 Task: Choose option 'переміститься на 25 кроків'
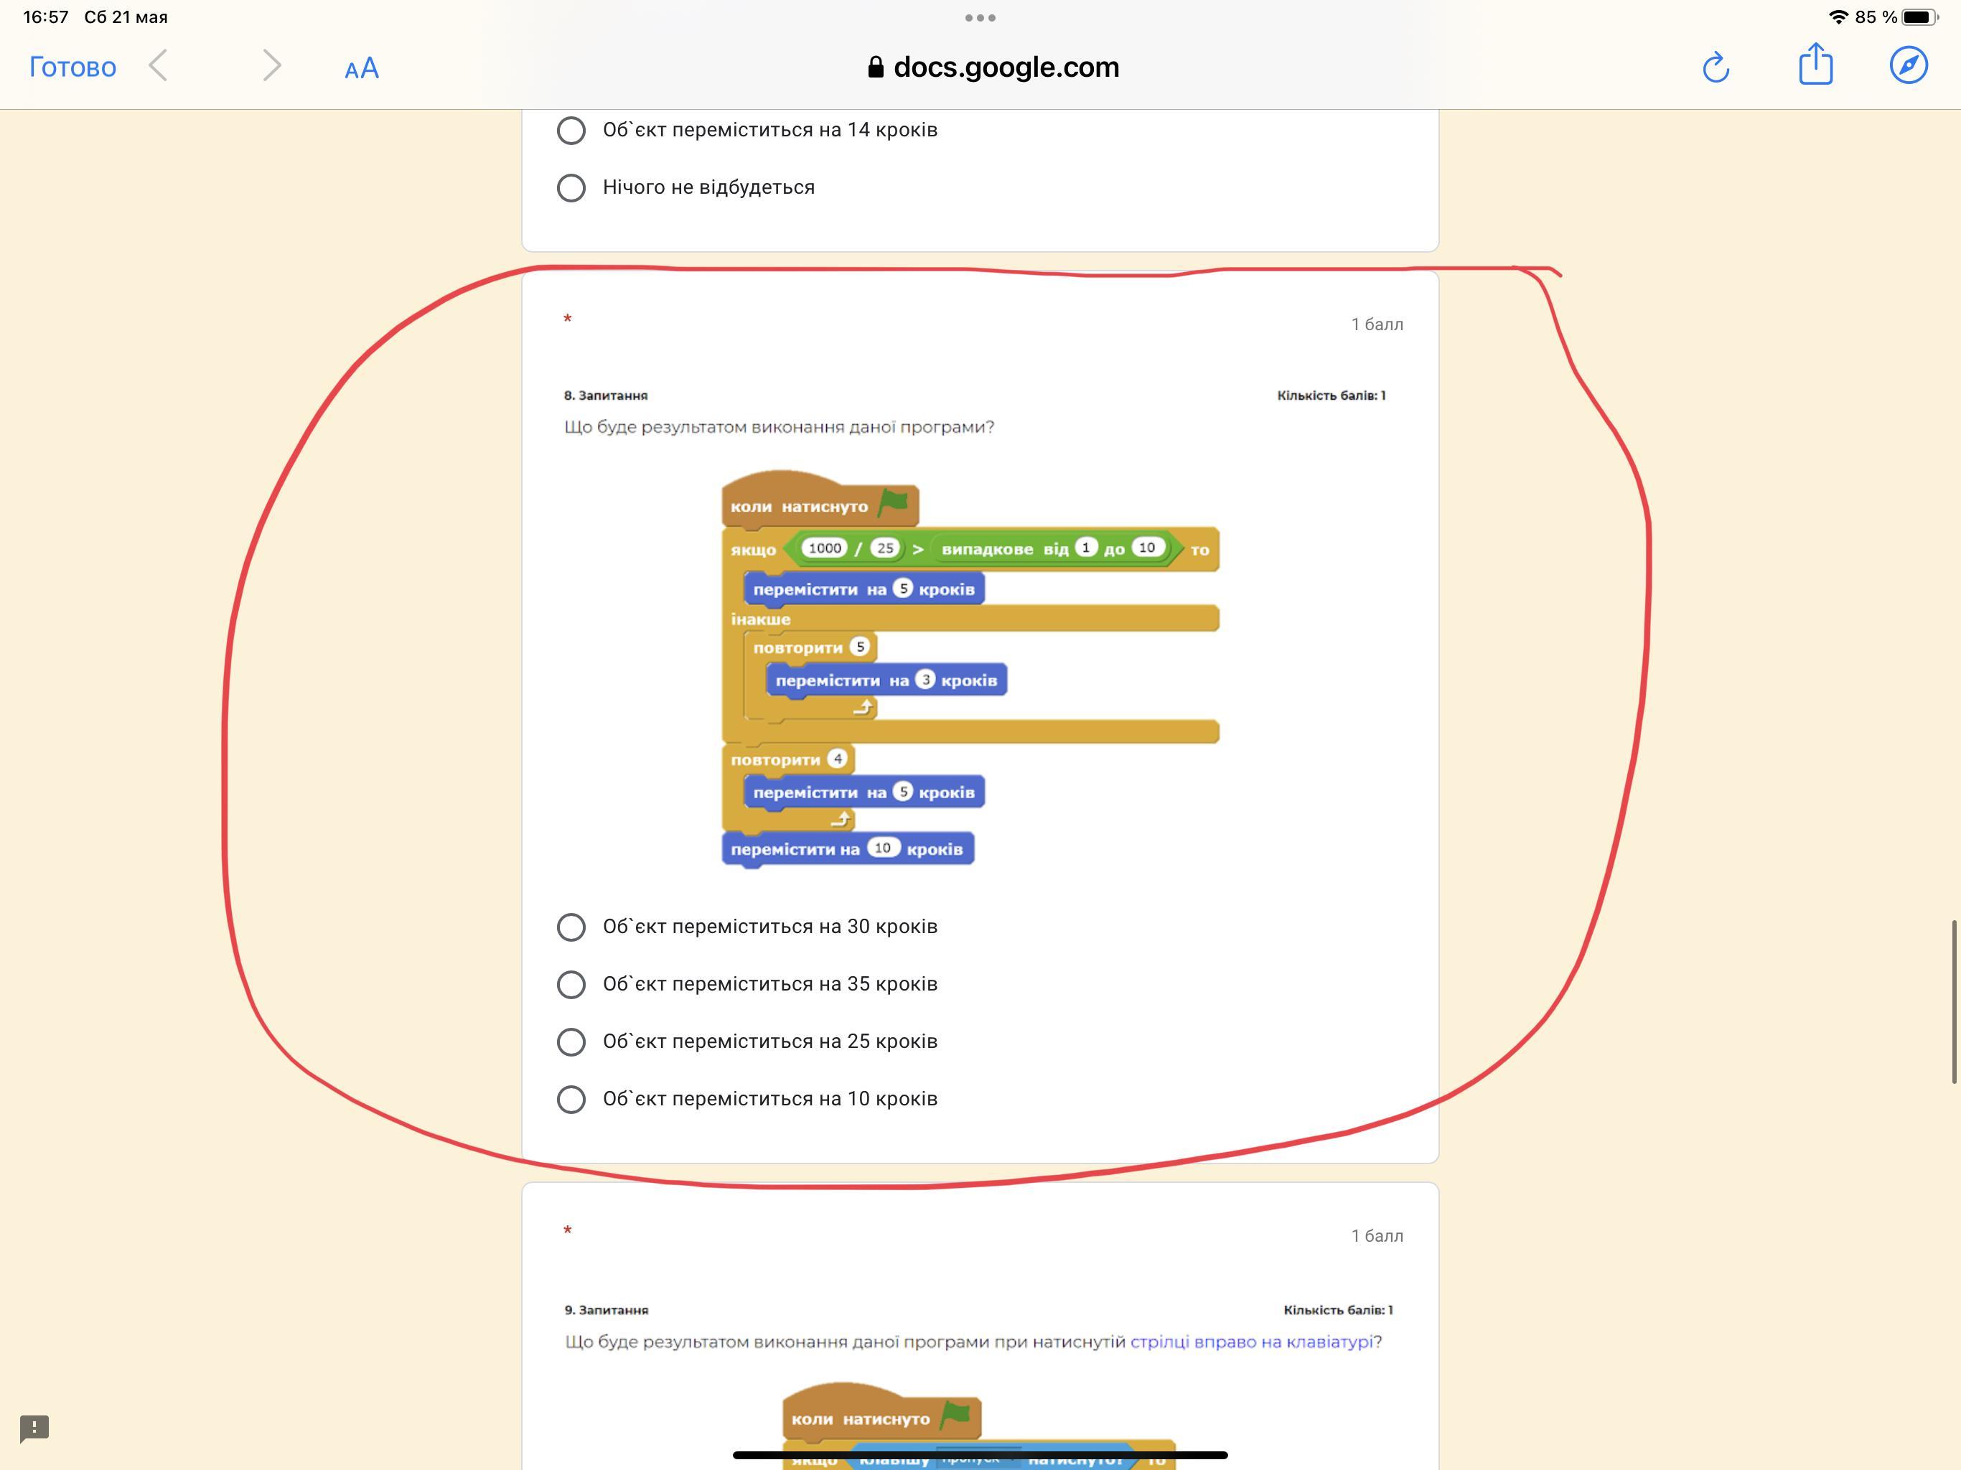[571, 1041]
